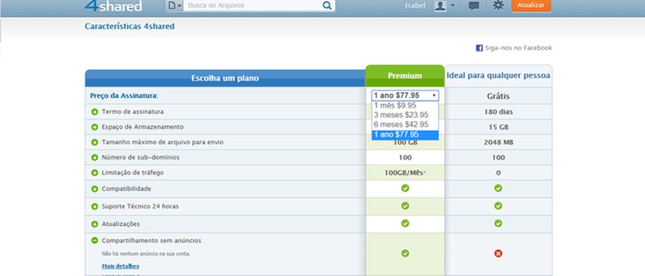The width and height of the screenshot is (645, 276).
Task: Expand the Atualizações row
Action: [x=94, y=224]
